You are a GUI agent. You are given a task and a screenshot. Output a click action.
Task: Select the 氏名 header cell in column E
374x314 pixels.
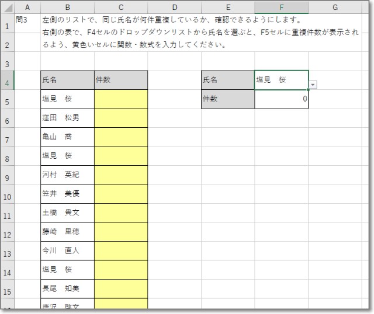point(228,80)
